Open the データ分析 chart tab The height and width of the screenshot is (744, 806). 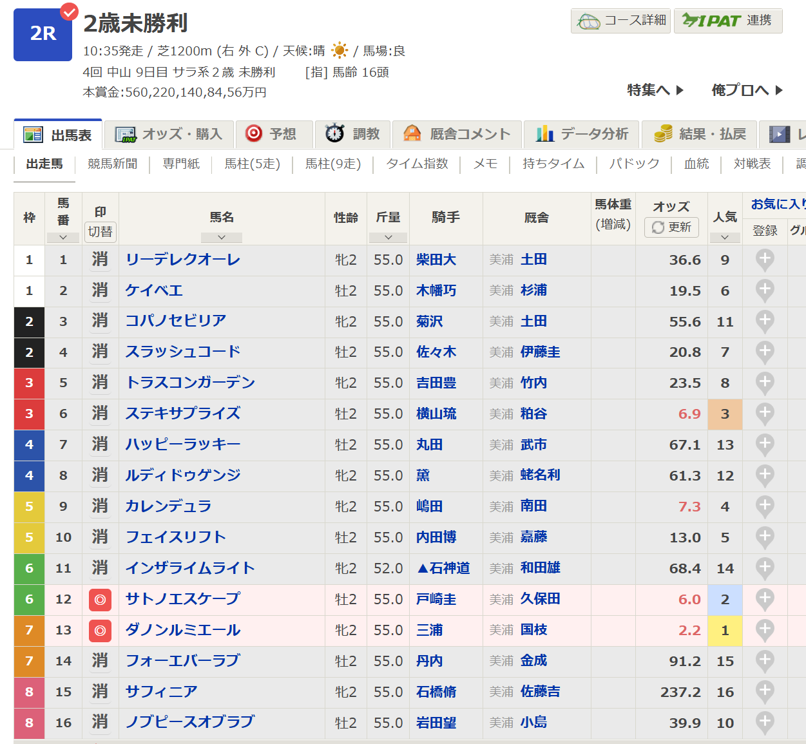(x=581, y=134)
